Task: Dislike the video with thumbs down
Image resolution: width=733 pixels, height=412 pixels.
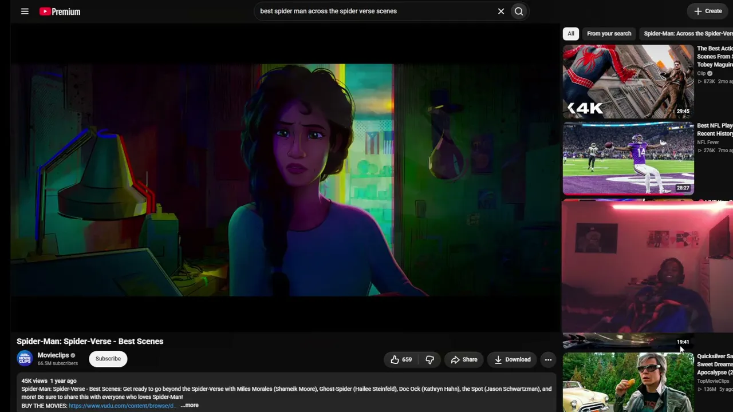Action: [429, 359]
